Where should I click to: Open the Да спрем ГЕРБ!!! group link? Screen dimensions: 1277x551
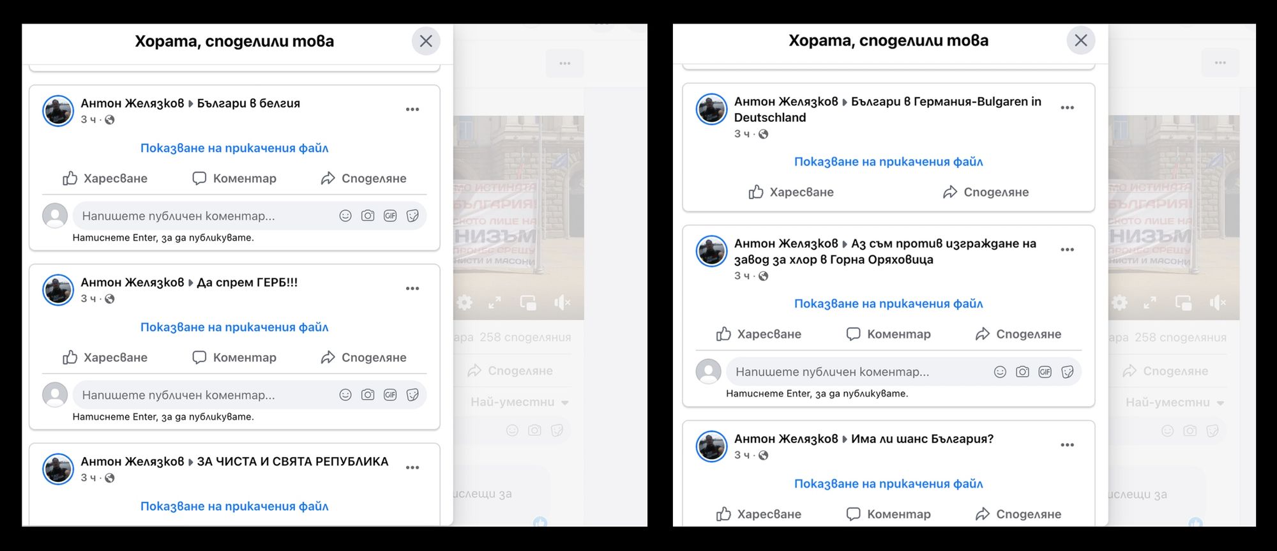(x=247, y=282)
